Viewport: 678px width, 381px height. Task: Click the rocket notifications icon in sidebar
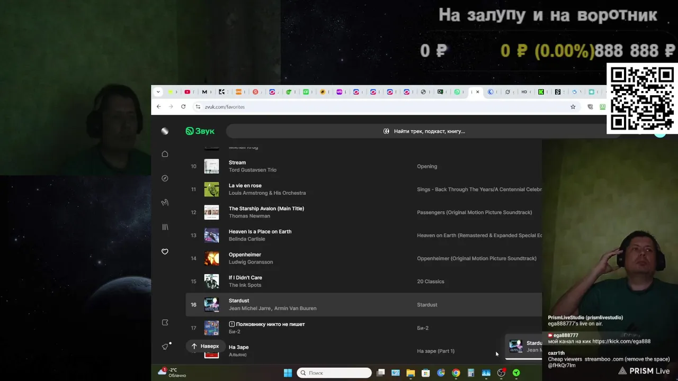tap(165, 347)
